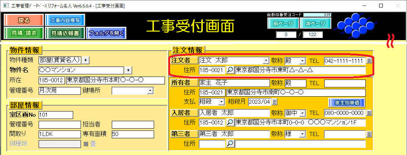Expand the 支払 dropdown showing 相殺
Viewport: 407px width, 155px height.
(222, 102)
